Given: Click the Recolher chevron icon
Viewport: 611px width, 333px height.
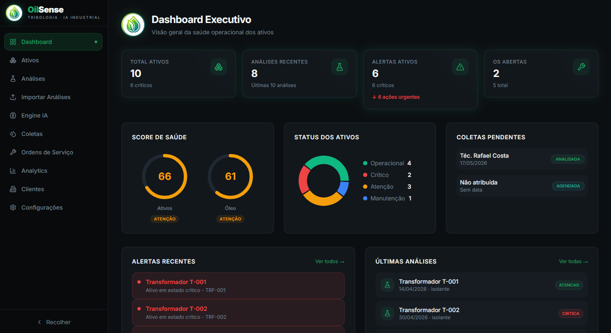Looking at the screenshot, I should click(x=39, y=322).
